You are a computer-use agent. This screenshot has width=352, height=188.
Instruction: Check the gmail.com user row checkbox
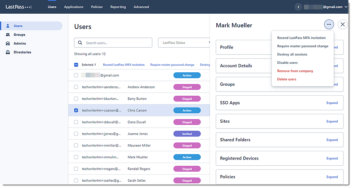tap(76, 75)
